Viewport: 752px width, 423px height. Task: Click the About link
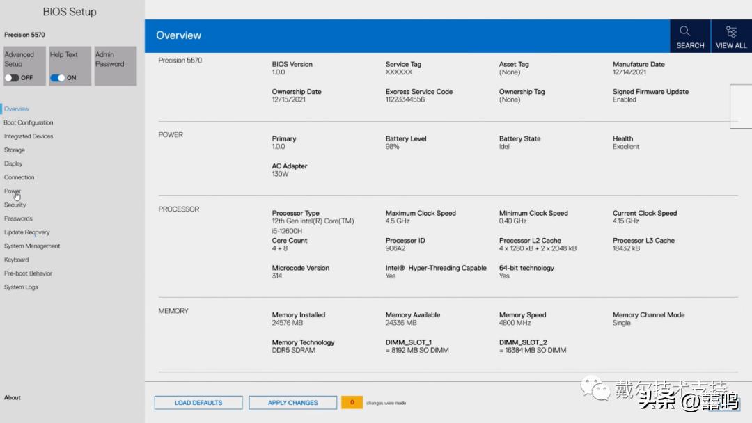coord(13,397)
